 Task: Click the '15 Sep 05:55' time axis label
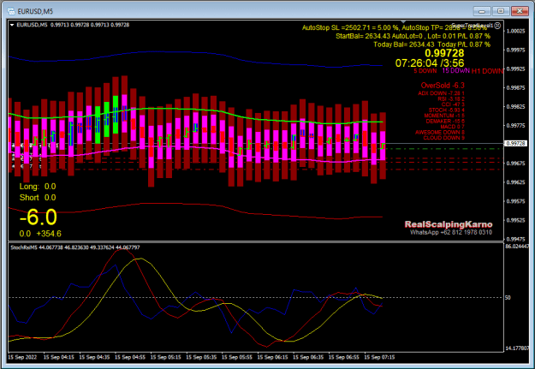tap(237, 357)
